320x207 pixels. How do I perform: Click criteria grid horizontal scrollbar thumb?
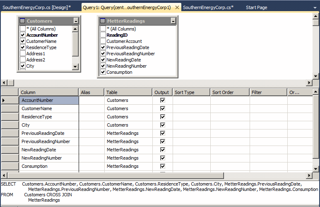[115, 175]
